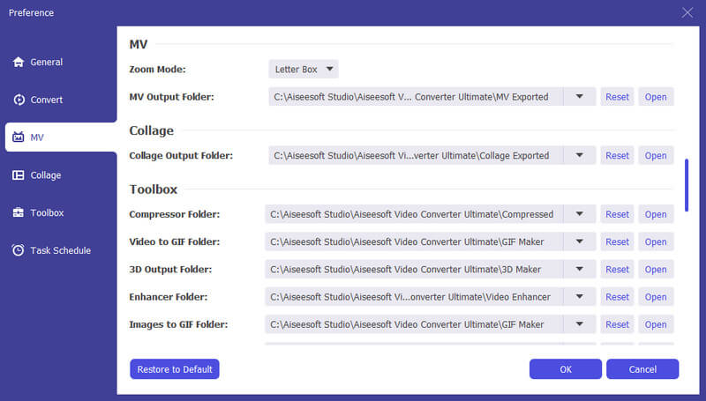Cancel the preference changes
706x401 pixels.
pyautogui.click(x=642, y=369)
